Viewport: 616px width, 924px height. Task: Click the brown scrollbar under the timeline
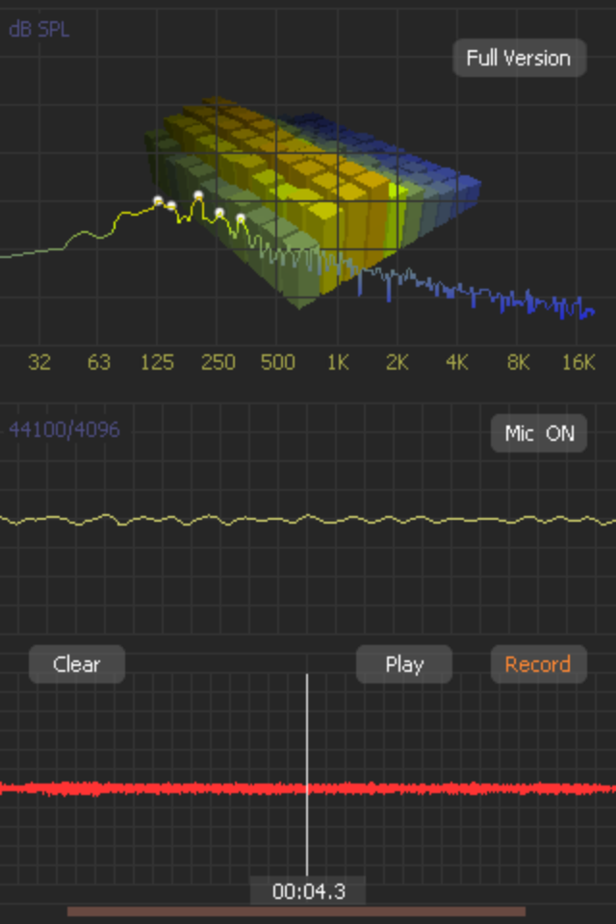point(296,911)
